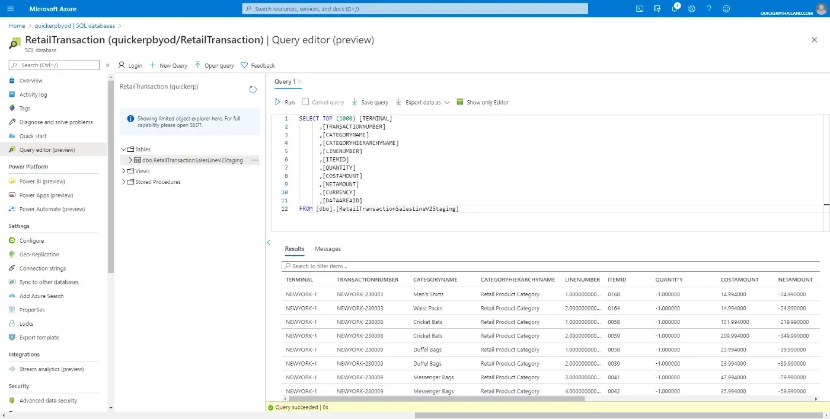
Task: Open the Export data as dropdown
Action: [423, 103]
